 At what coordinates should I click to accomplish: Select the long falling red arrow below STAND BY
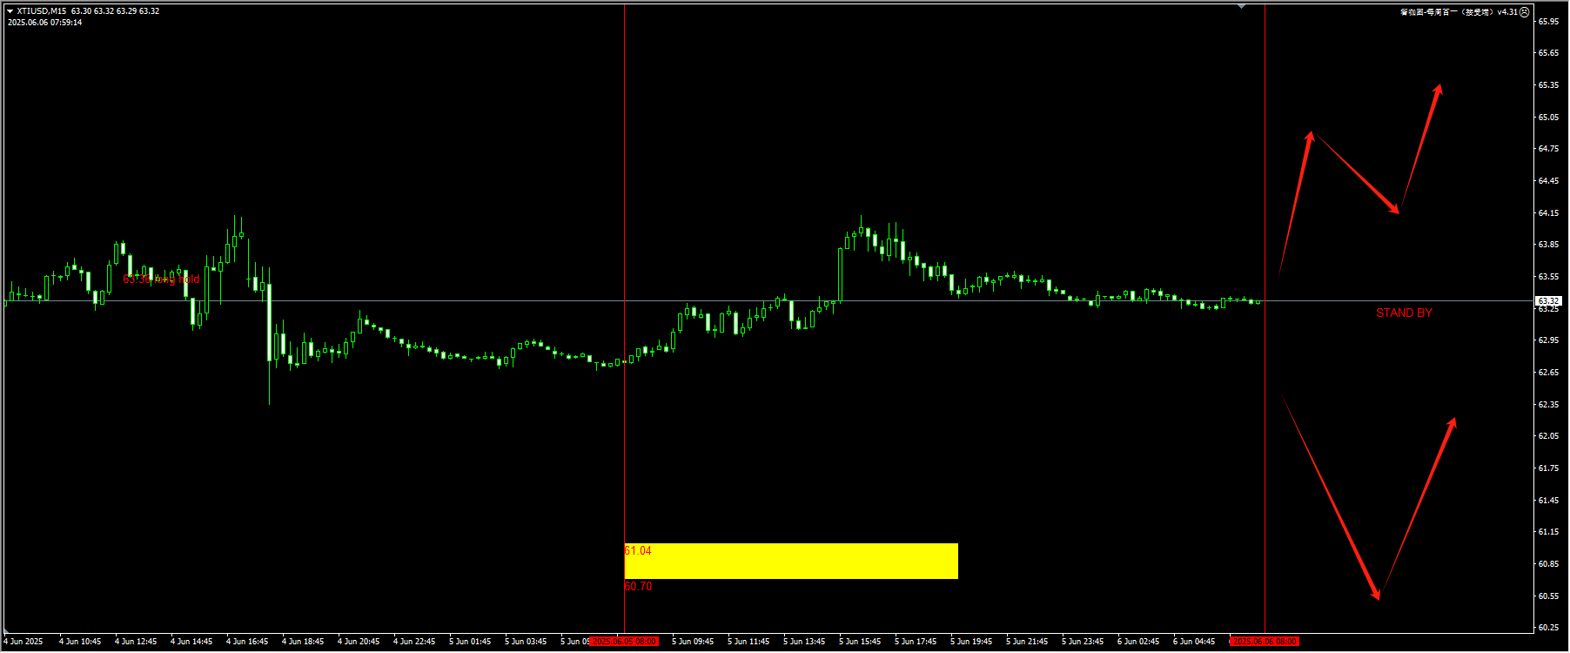(1331, 498)
